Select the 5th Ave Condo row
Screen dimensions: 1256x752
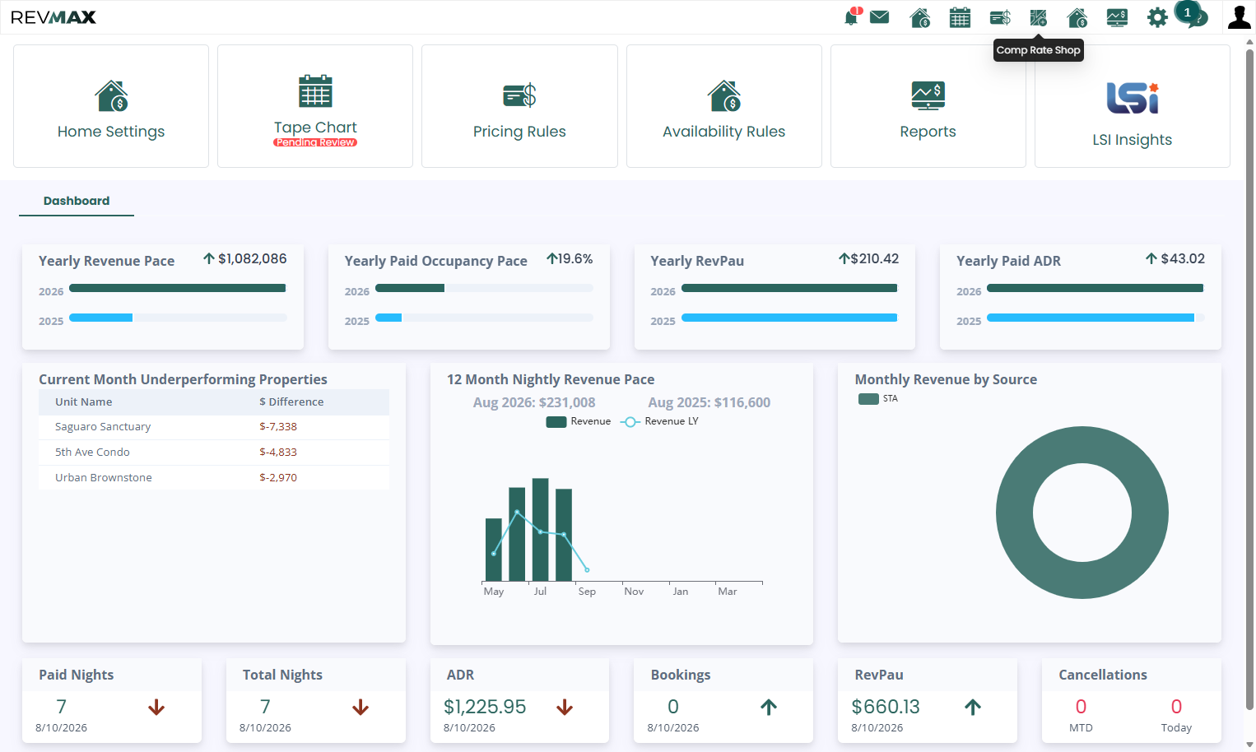(214, 453)
